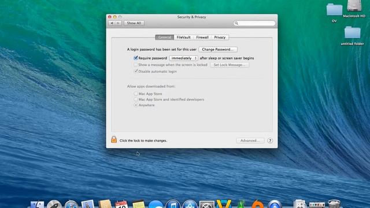The height and width of the screenshot is (208, 370).
Task: Click the 'Click the lock to make changes.' text
Action: coord(143,140)
